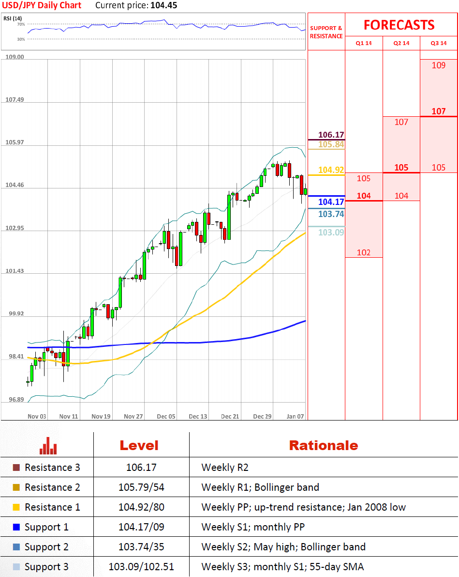The width and height of the screenshot is (459, 577).
Task: Choose the Support 3 light blue swatch
Action: pyautogui.click(x=16, y=567)
